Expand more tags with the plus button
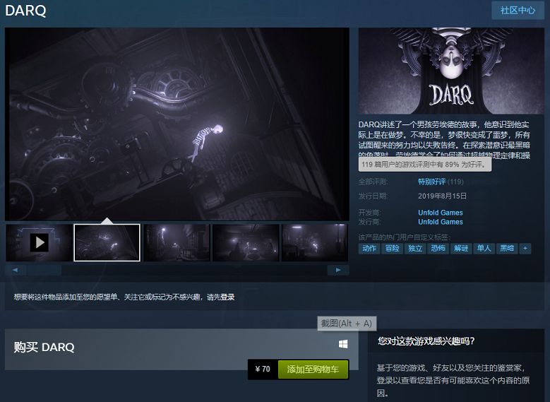The height and width of the screenshot is (402, 550). coord(525,248)
